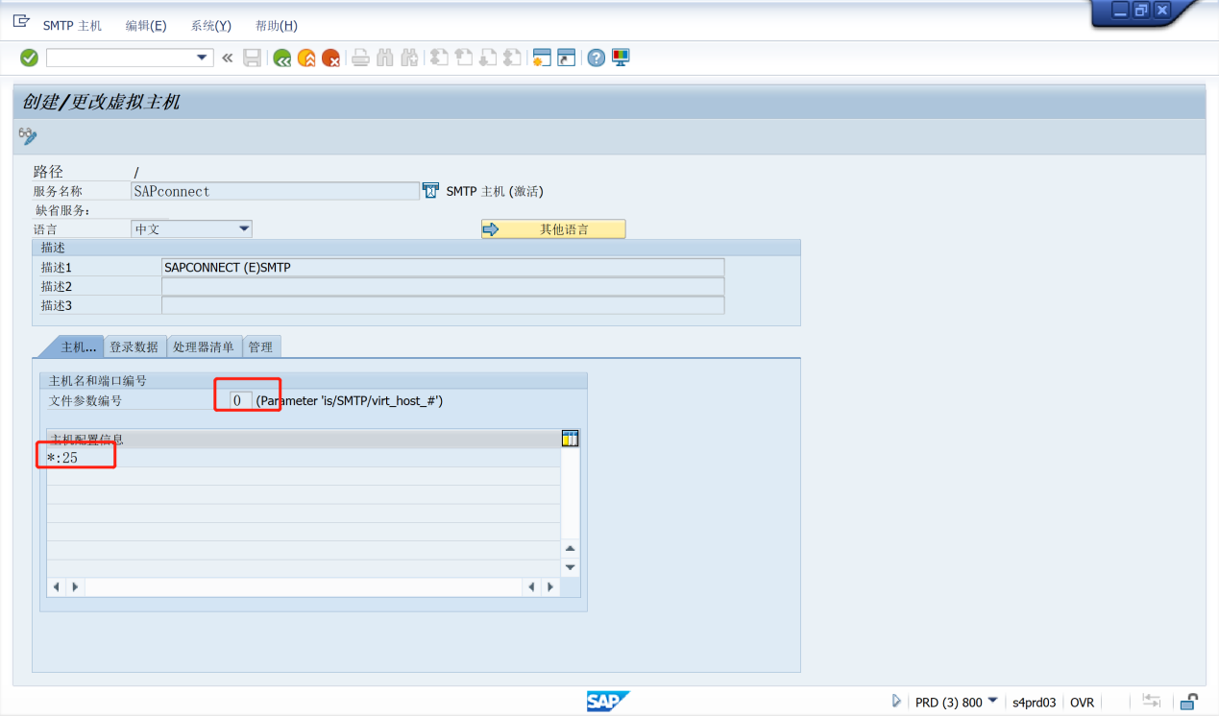Open the 语言 中文 dropdown
1219x716 pixels.
click(244, 228)
